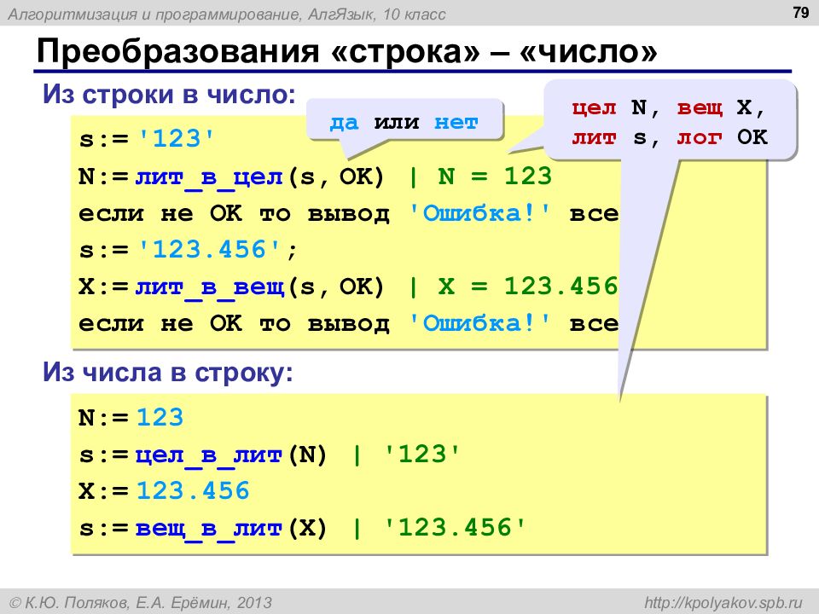The height and width of the screenshot is (614, 819).
Task: Click the second "если не OK то вывод" line
Action: click(x=348, y=324)
